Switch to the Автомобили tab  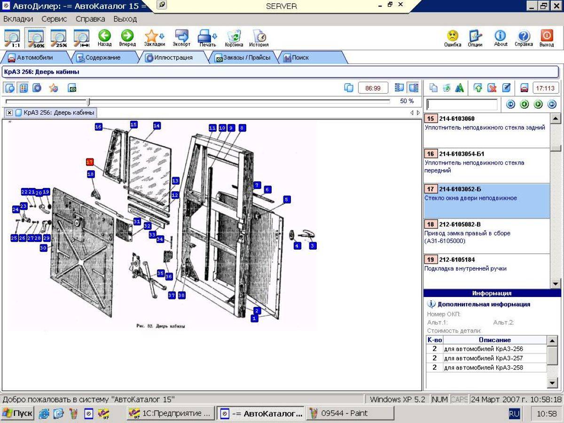click(x=35, y=58)
